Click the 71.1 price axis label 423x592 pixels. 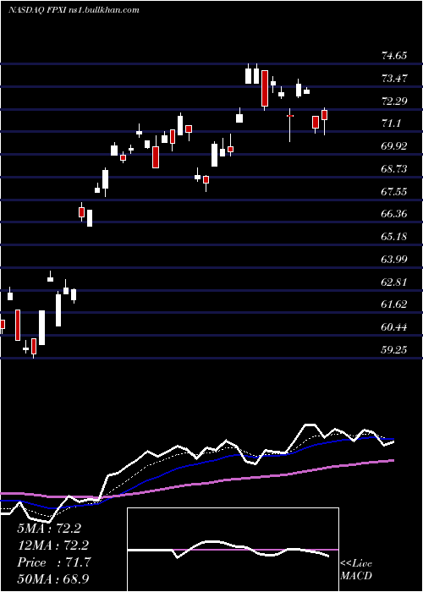[x=391, y=123]
